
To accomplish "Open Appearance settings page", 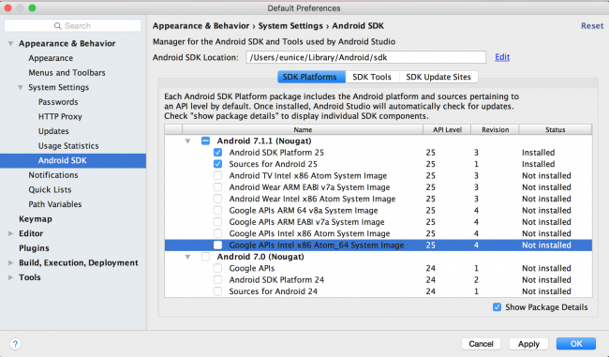I will coord(51,58).
